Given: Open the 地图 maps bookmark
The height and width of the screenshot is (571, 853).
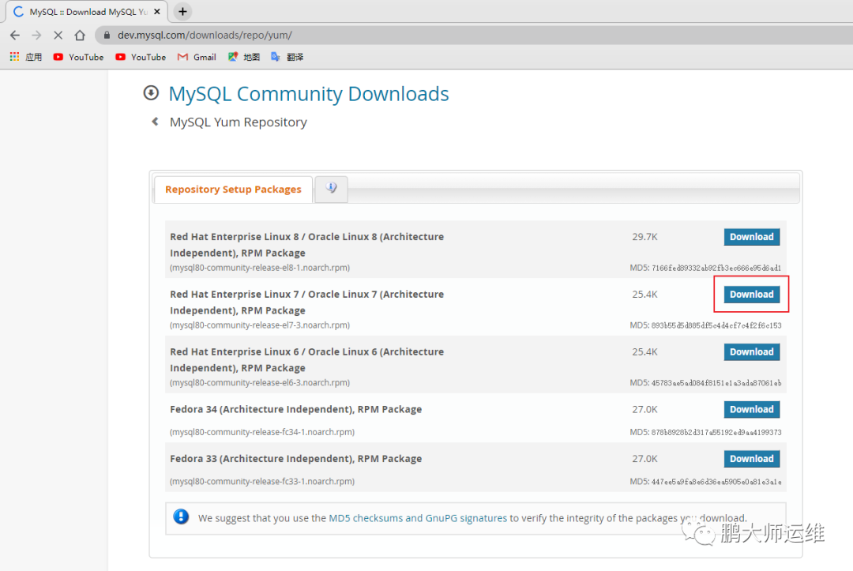Looking at the screenshot, I should 244,57.
